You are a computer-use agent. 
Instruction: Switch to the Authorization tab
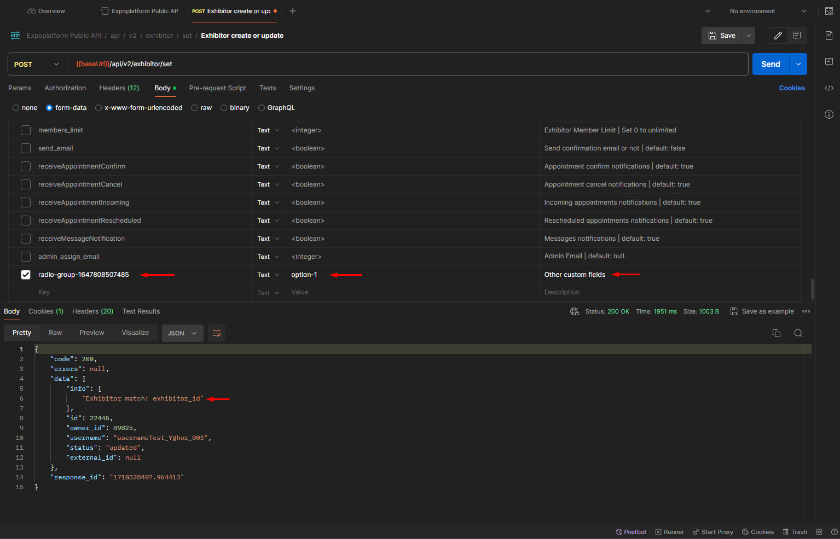click(x=65, y=88)
